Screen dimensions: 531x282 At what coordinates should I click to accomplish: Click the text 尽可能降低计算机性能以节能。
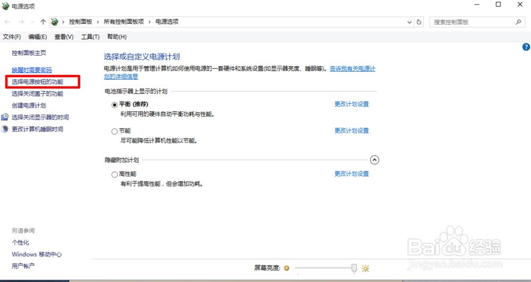159,140
